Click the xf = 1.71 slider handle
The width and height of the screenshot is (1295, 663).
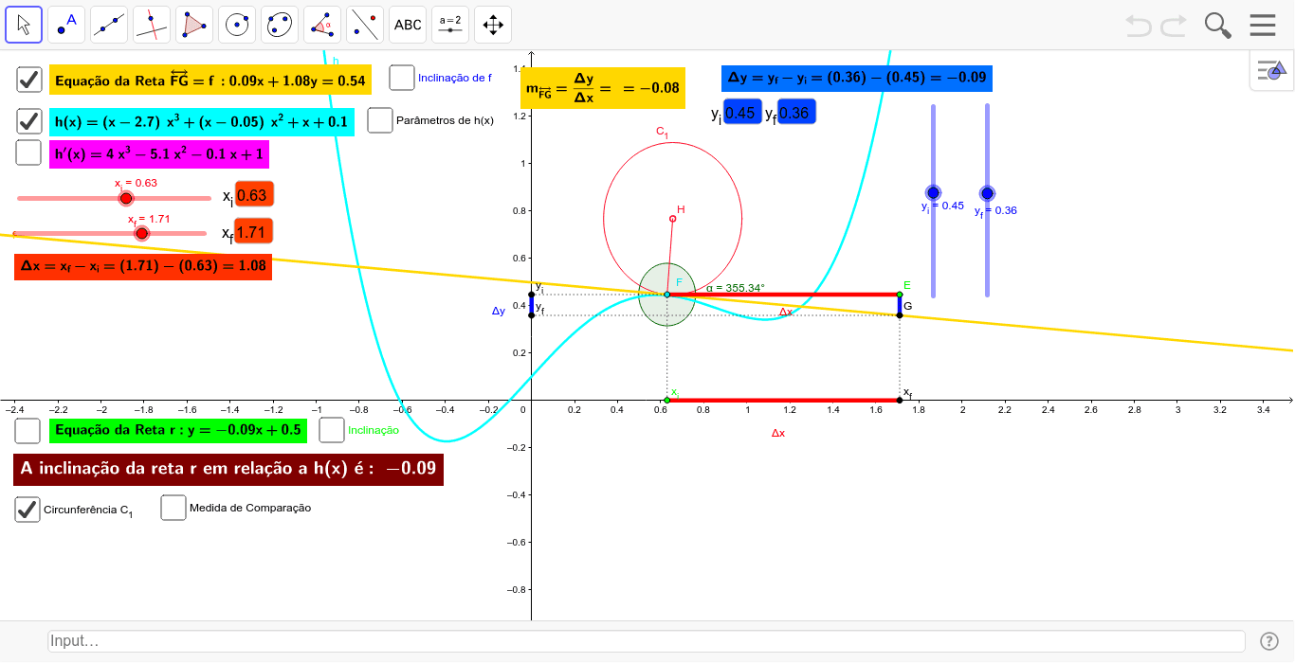pos(142,233)
